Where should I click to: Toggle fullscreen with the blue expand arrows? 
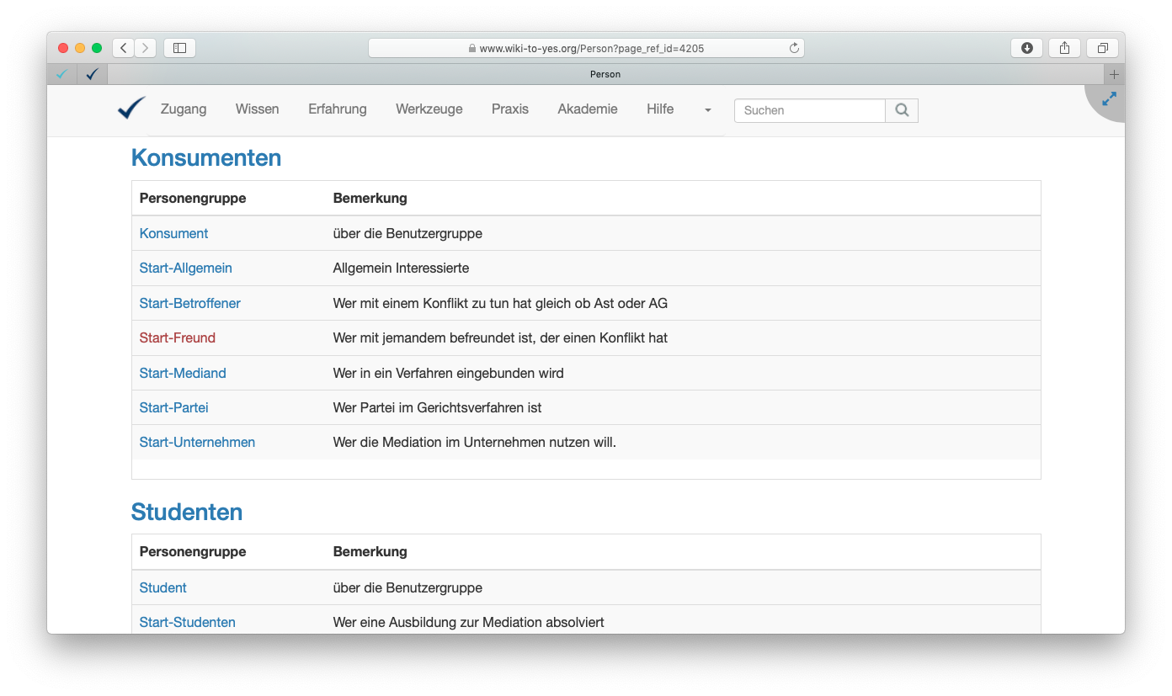(1109, 99)
